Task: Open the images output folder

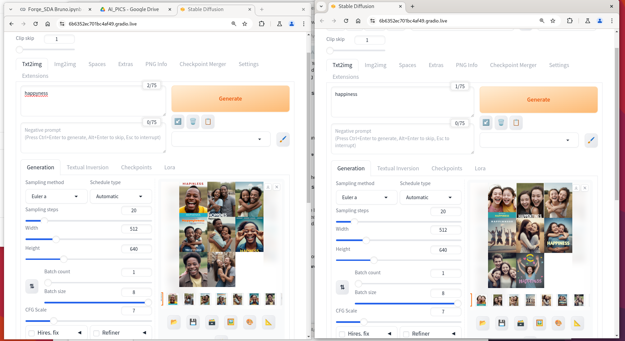Action: 174,322
